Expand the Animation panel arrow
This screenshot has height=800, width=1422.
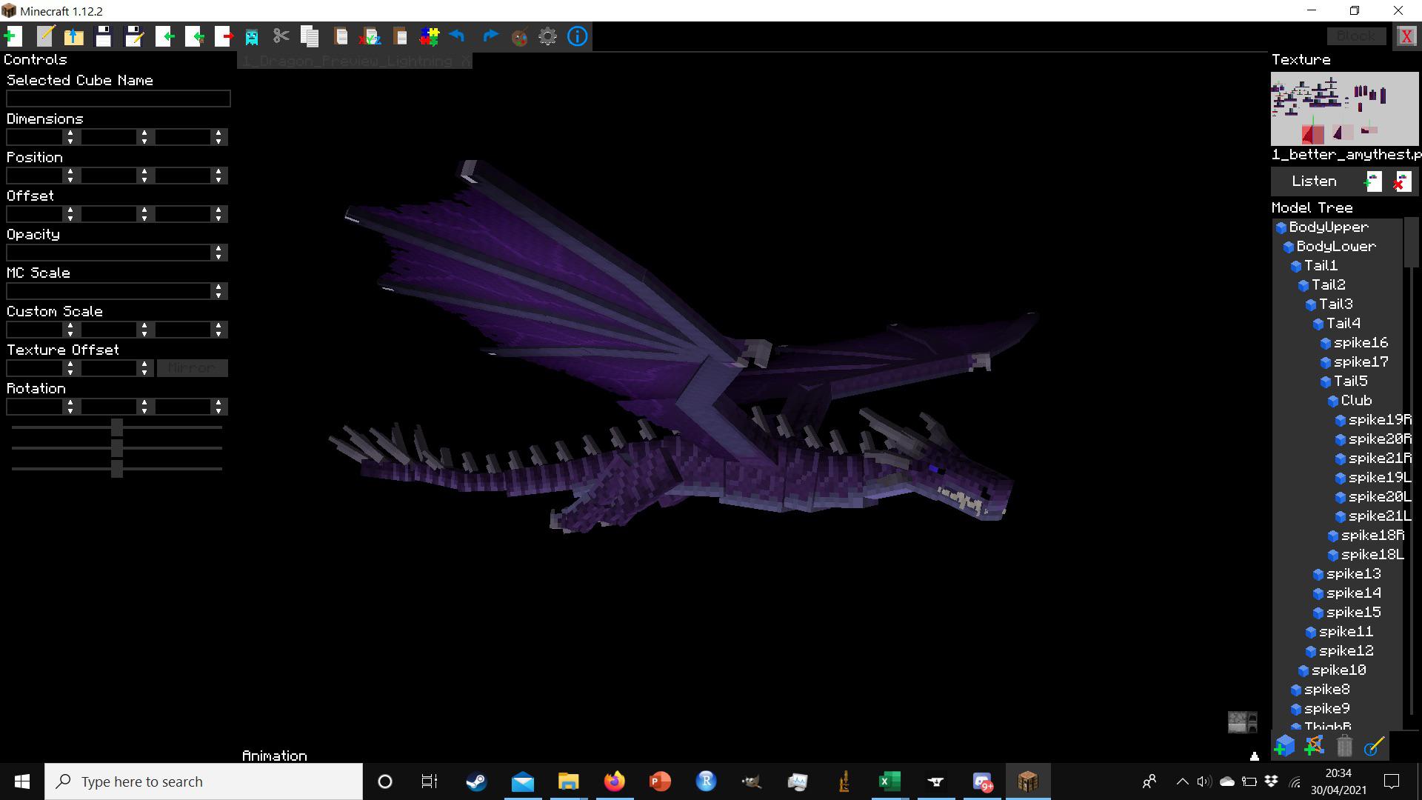tap(1254, 756)
